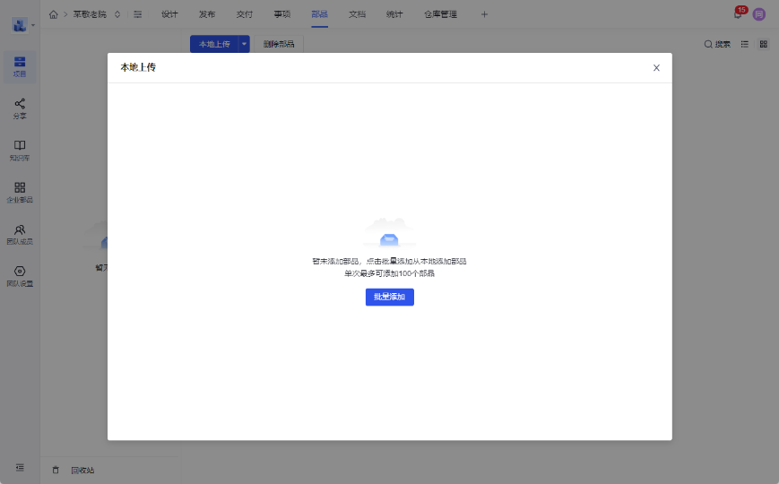Open the 分享 share icon in sidebar
The width and height of the screenshot is (779, 484).
point(20,108)
